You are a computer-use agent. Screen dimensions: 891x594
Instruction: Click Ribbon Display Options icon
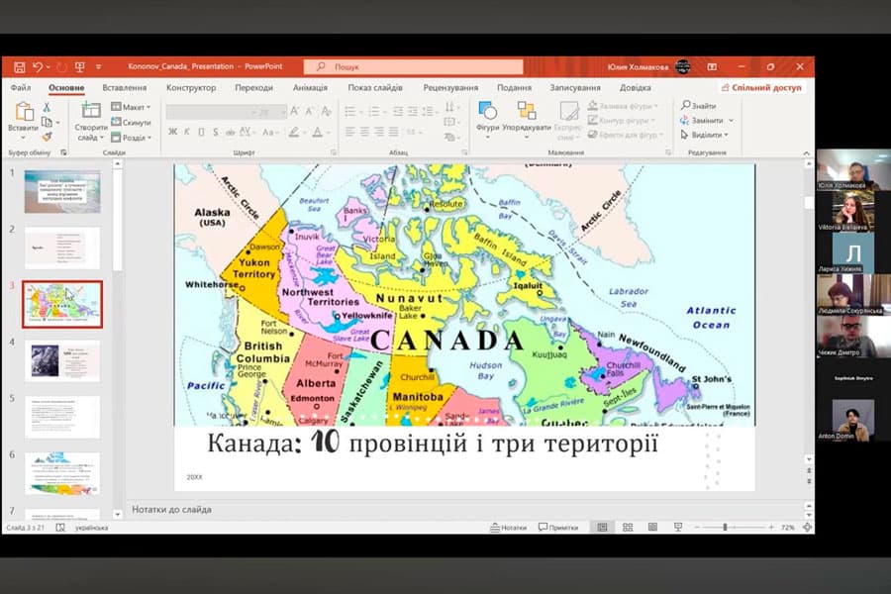coord(712,67)
